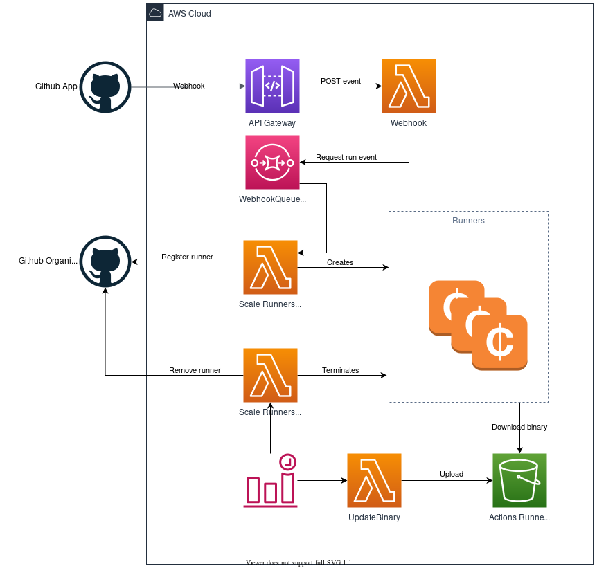Click the Runners group title
This screenshot has height=568, width=597.
pos(468,221)
